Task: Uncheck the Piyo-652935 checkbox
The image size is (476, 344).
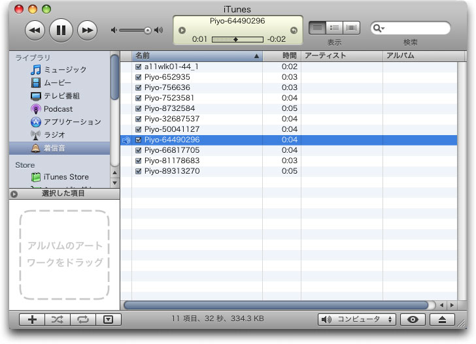Action: coord(138,77)
